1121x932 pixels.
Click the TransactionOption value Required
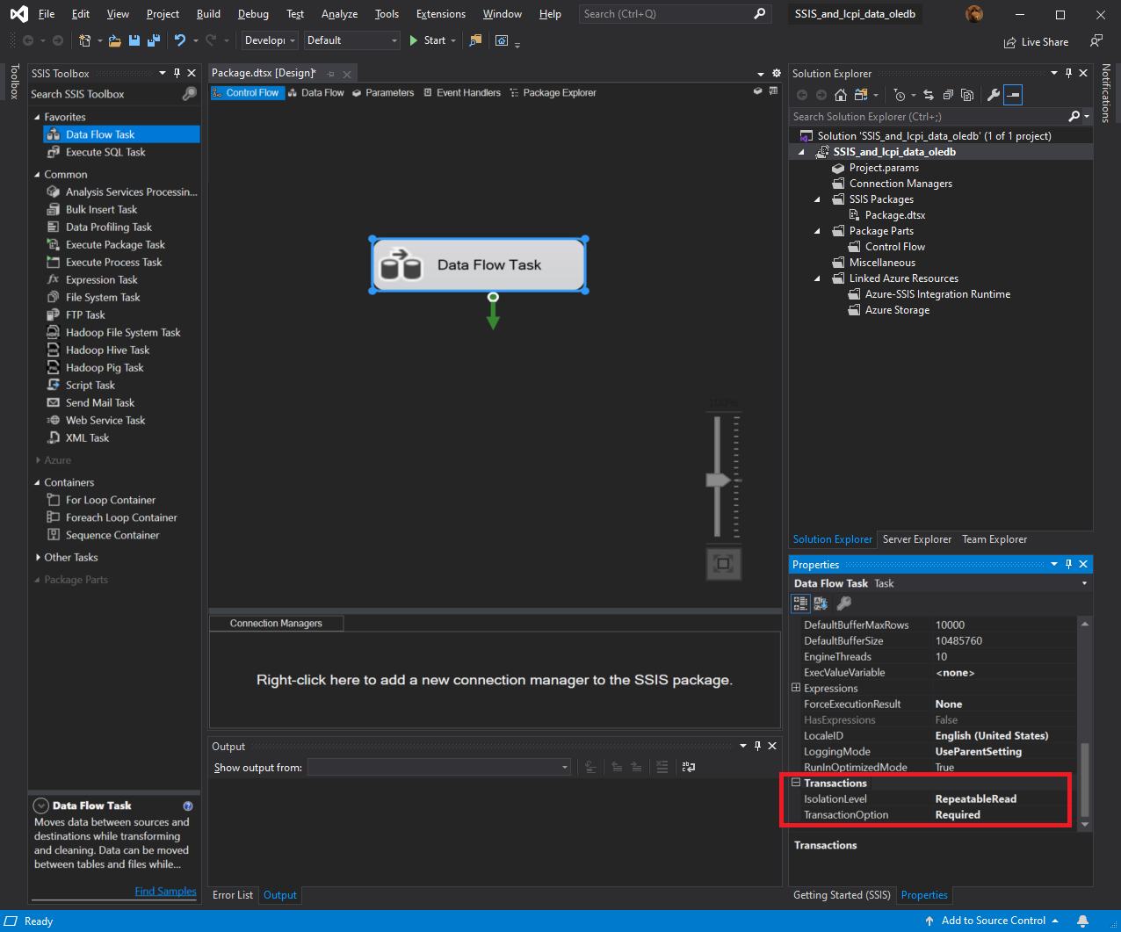tap(958, 814)
